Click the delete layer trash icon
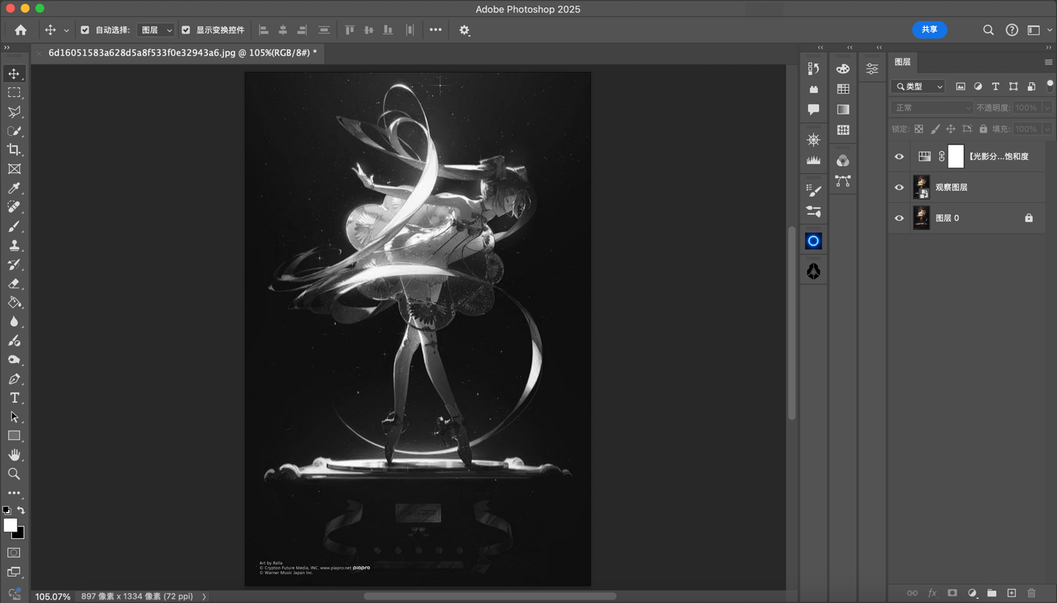This screenshot has height=603, width=1057. [x=1031, y=593]
